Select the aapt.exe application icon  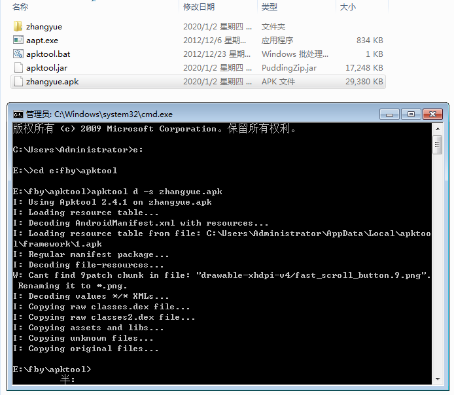point(18,40)
